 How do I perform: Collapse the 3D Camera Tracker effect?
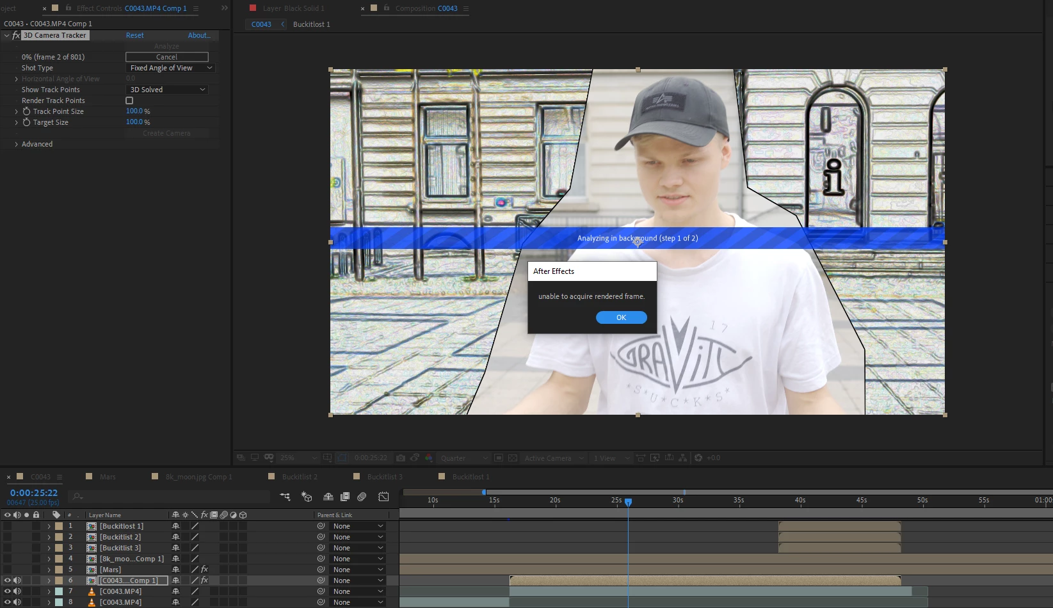click(x=6, y=35)
